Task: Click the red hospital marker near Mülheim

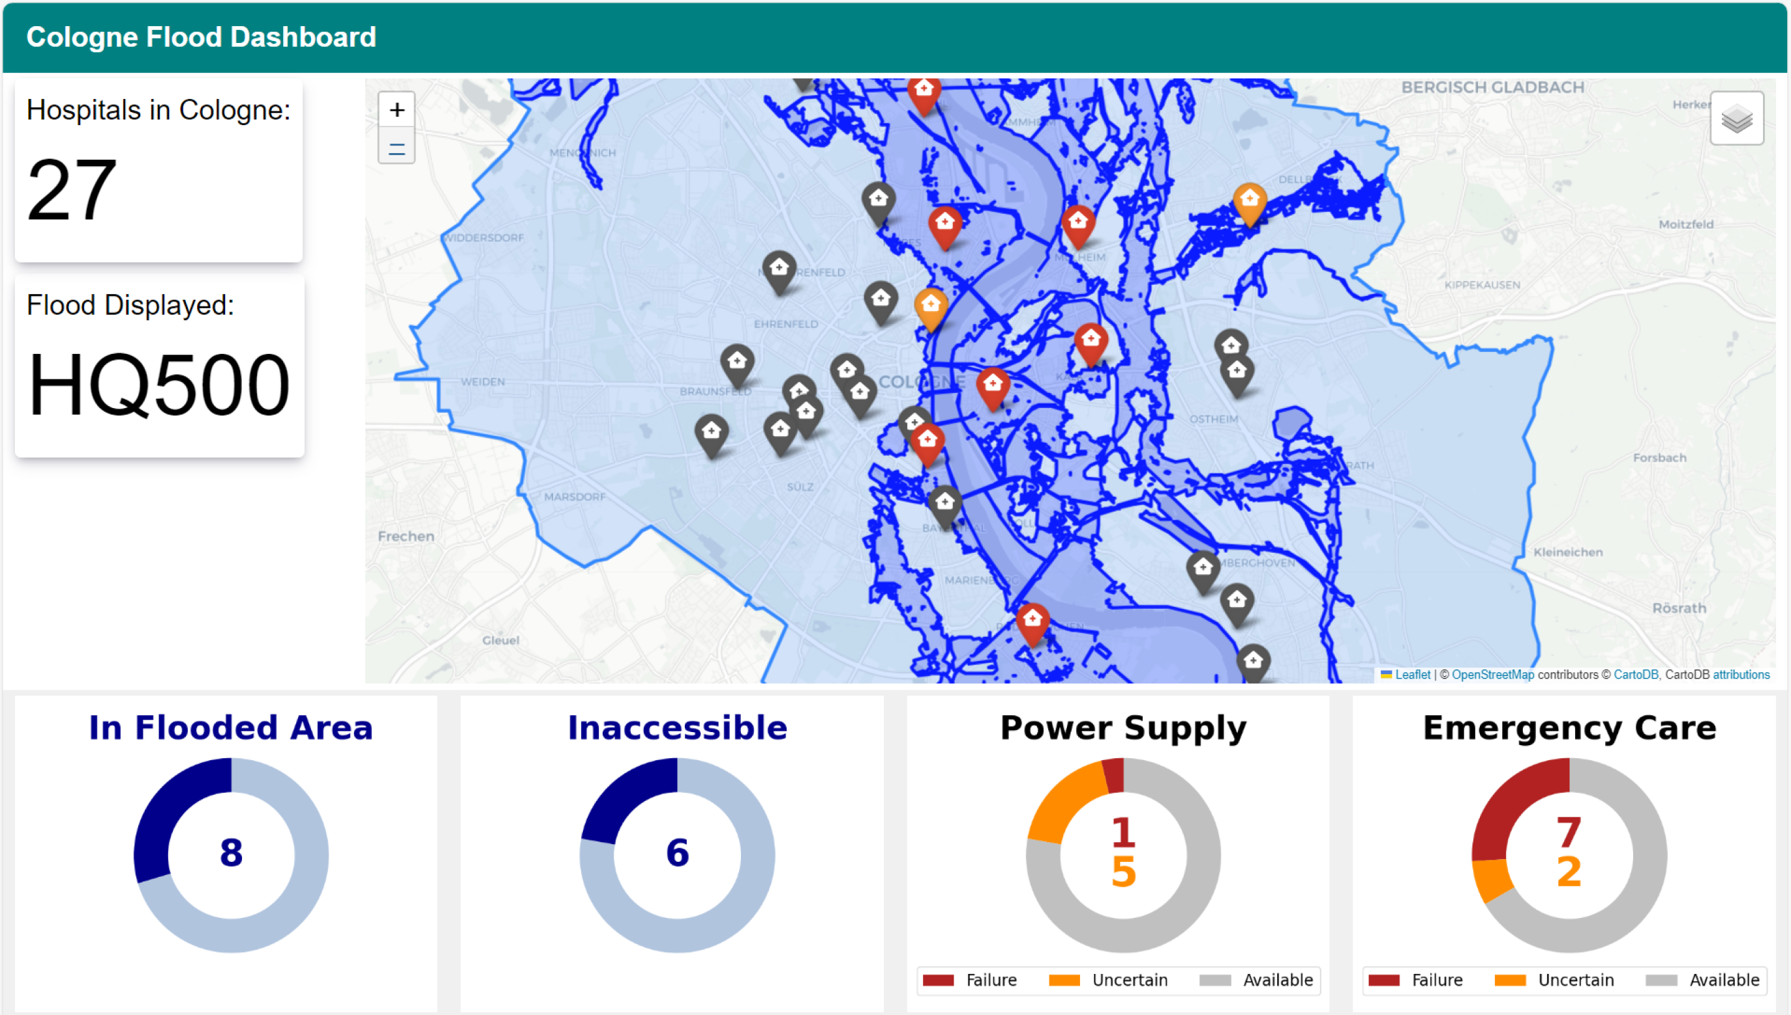Action: pos(1077,223)
